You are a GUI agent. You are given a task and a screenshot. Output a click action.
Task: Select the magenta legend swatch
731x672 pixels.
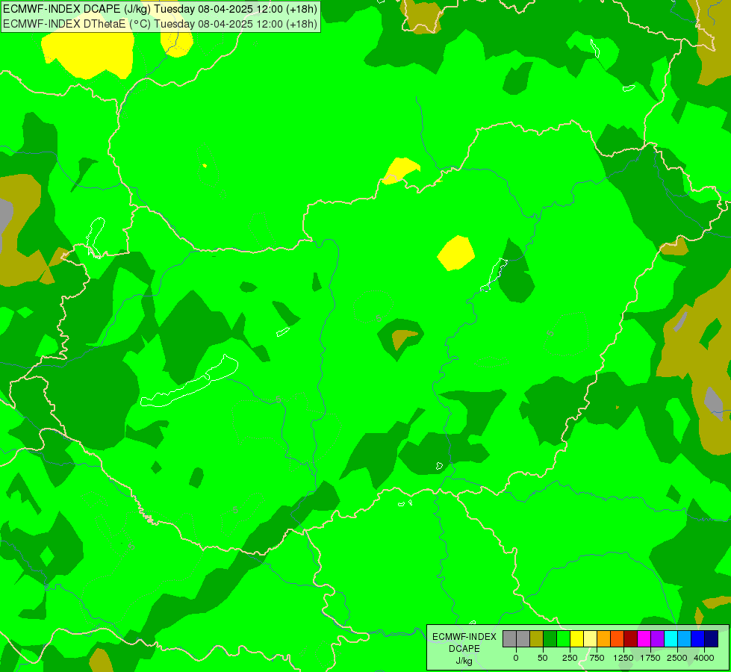tap(644, 639)
